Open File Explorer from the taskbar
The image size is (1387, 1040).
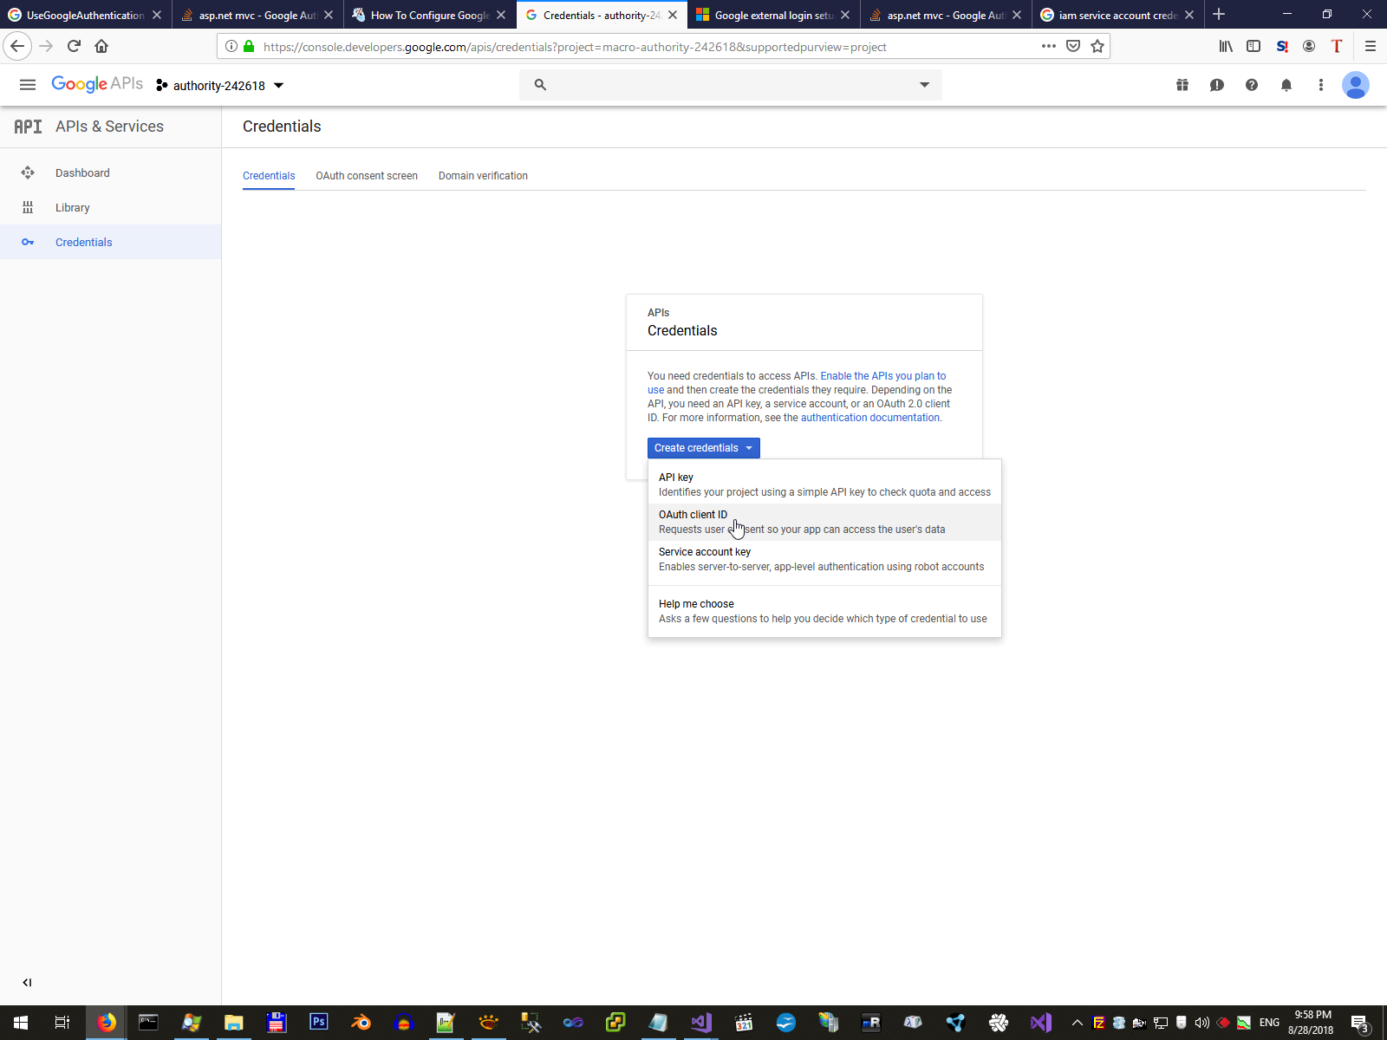(x=234, y=1023)
